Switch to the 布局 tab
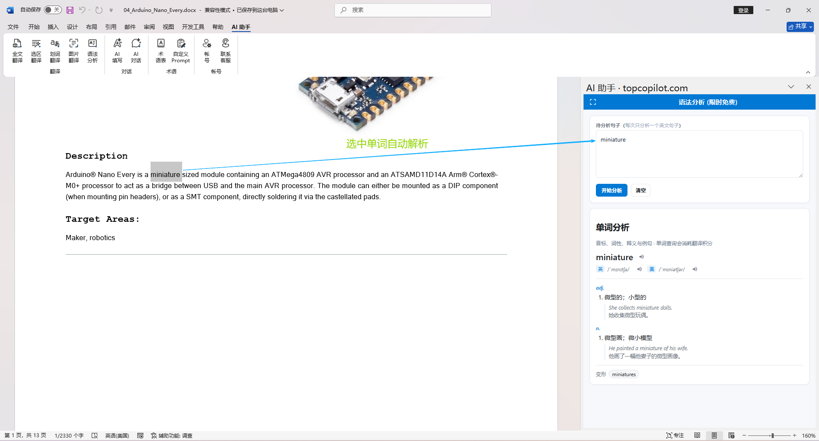Viewport: 819px width, 441px height. pyautogui.click(x=92, y=27)
